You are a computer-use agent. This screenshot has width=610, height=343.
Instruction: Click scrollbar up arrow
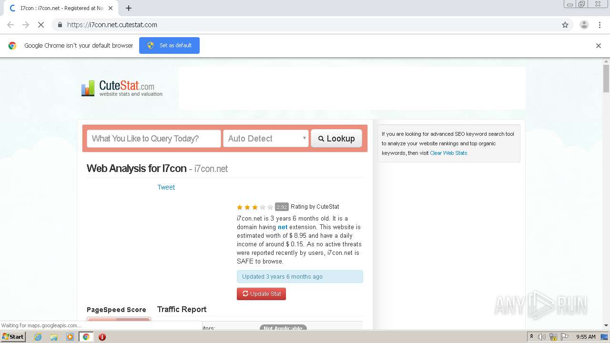pos(606,61)
